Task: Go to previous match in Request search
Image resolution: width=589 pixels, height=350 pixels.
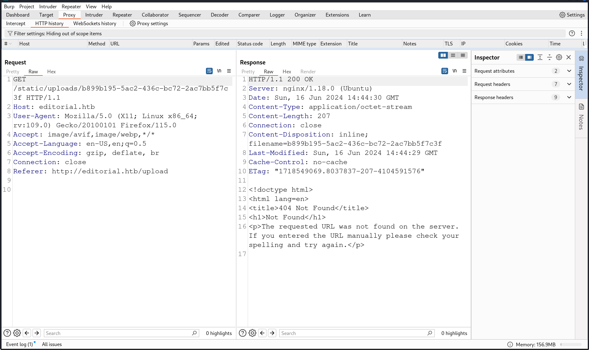Action: tap(27, 333)
